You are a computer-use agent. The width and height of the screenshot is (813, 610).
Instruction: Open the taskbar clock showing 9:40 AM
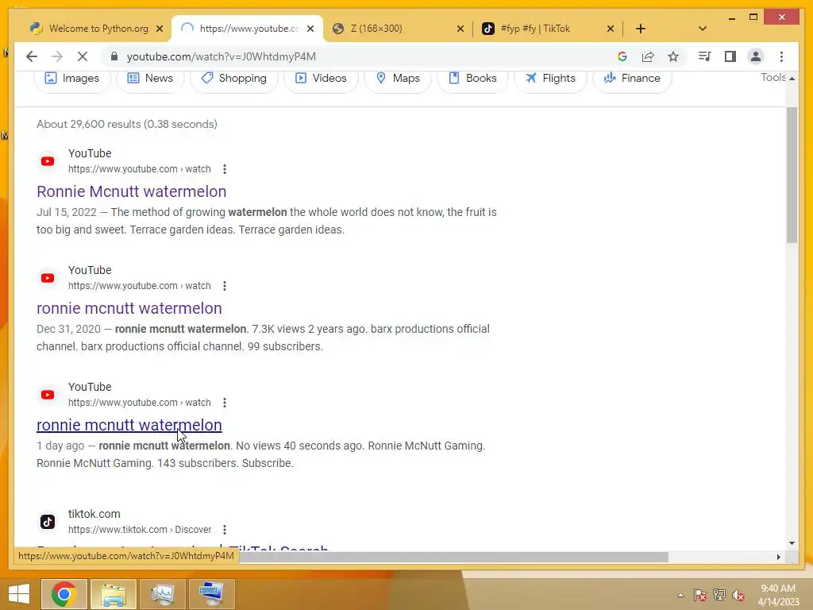point(778,595)
